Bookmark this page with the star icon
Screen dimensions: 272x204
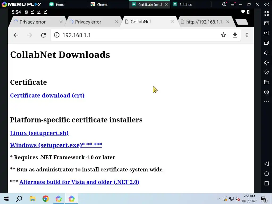(223, 35)
